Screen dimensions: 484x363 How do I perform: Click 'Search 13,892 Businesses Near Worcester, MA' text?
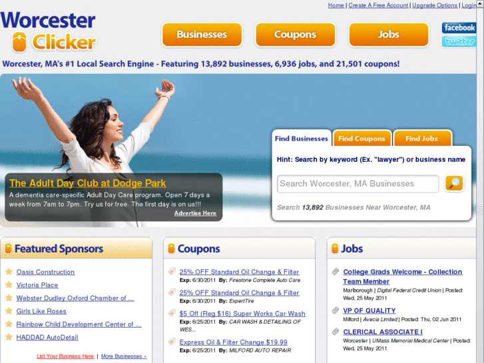[x=354, y=207]
